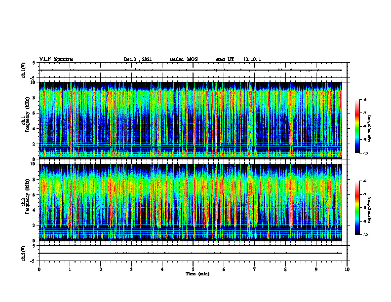Click the ch.1 color bar log(PSD) label
Image resolution: width=391 pixels, height=302 pixels.
coord(370,129)
